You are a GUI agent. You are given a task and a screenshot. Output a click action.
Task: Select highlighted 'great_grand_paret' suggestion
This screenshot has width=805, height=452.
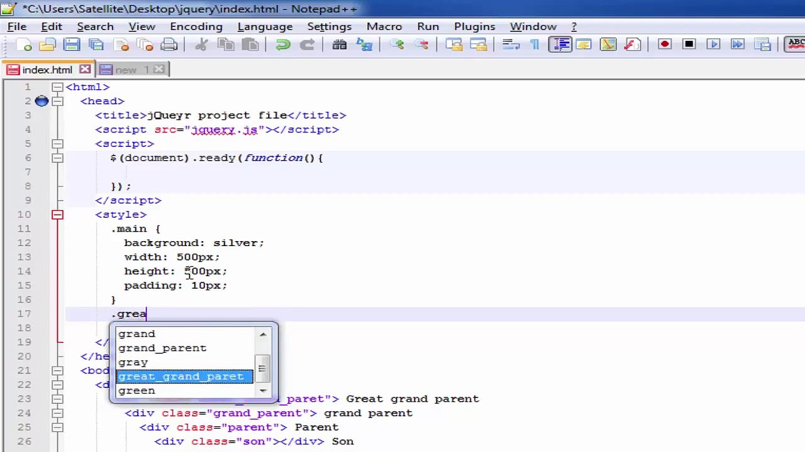185,377
